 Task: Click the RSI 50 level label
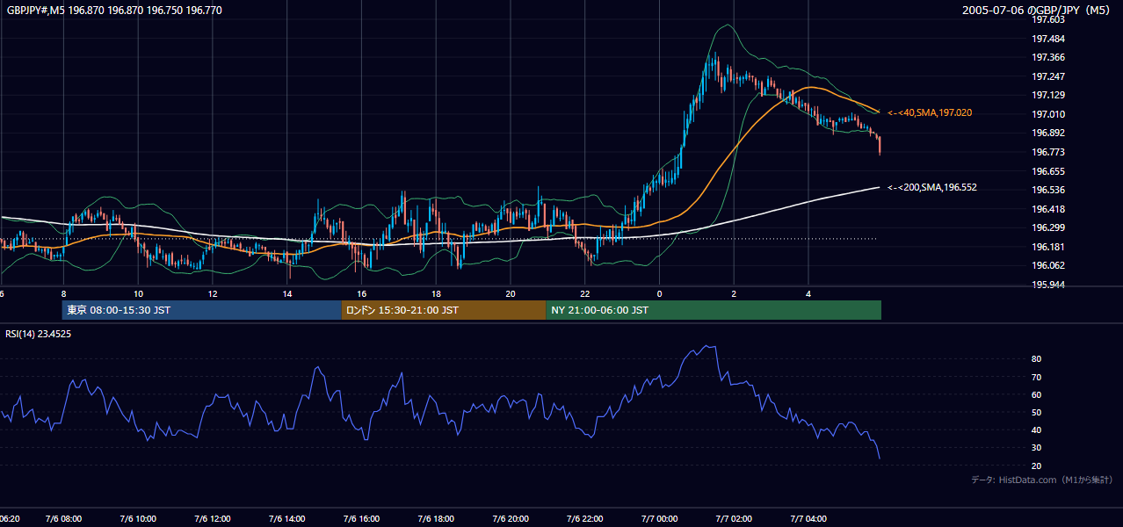(x=1037, y=412)
